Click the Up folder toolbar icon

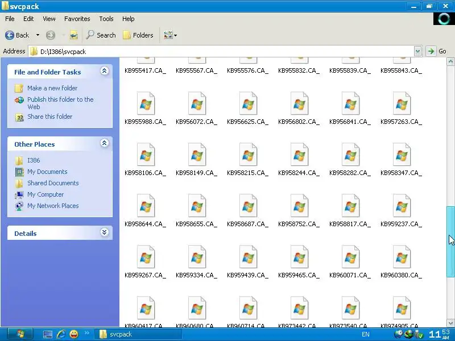point(74,35)
